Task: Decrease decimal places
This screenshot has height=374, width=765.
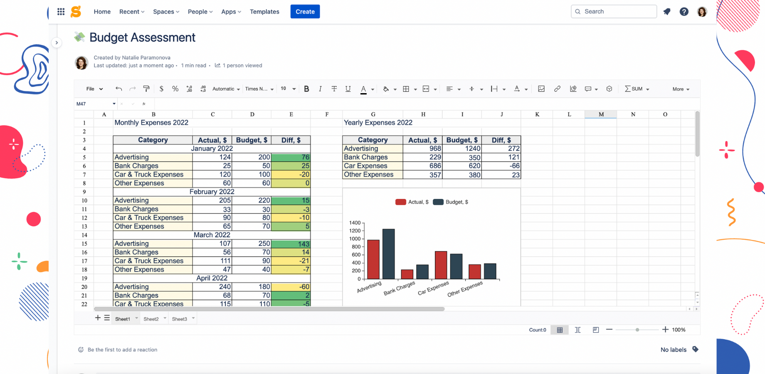Action: point(189,89)
